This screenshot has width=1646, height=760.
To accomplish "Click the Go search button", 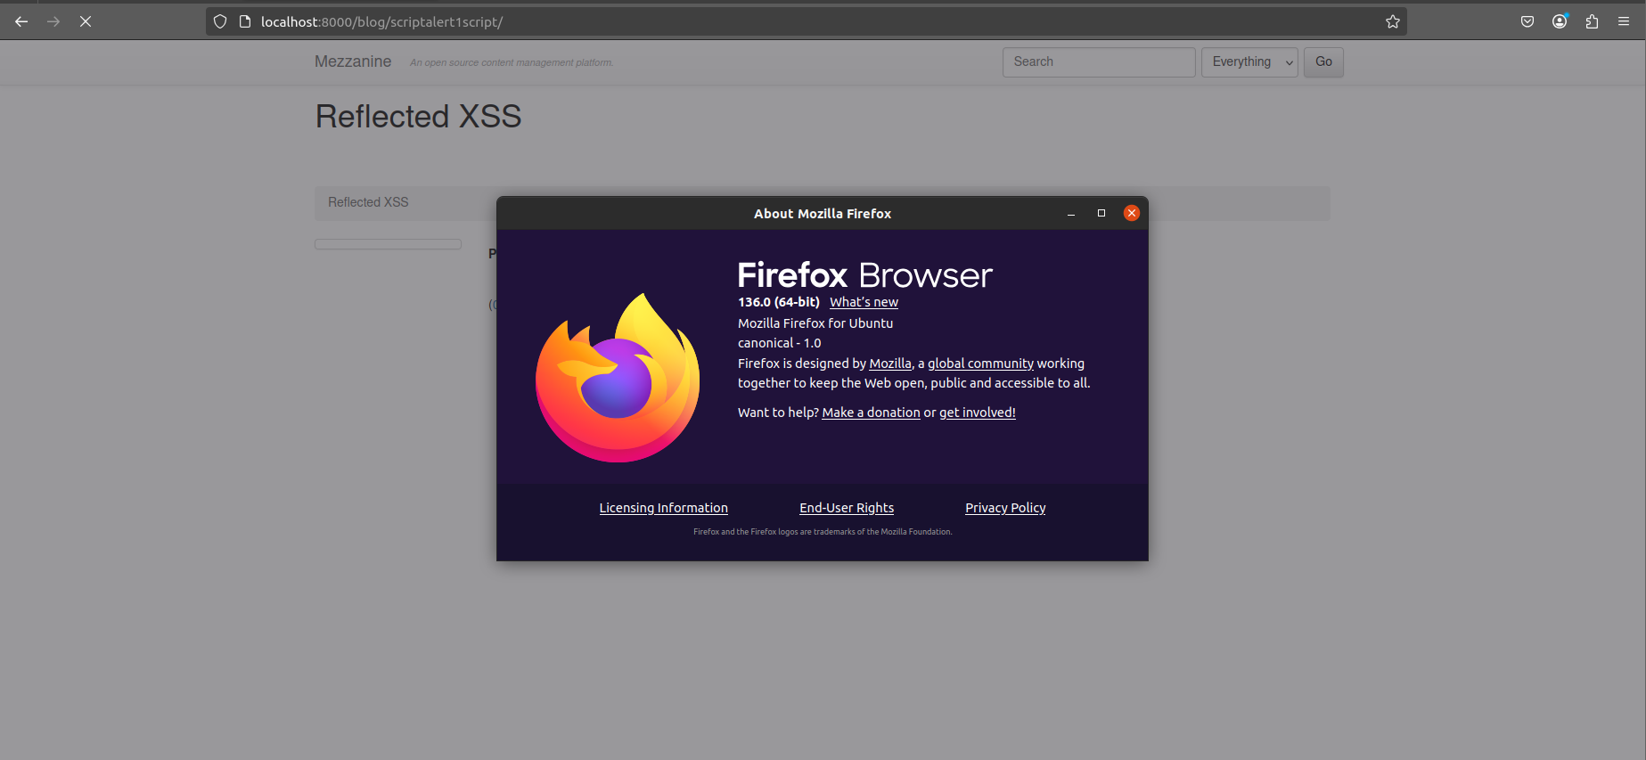I will [x=1323, y=62].
